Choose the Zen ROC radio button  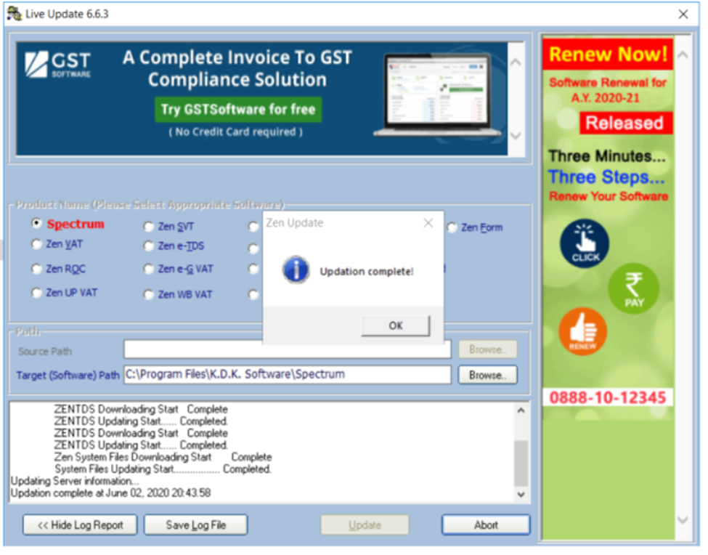click(36, 269)
